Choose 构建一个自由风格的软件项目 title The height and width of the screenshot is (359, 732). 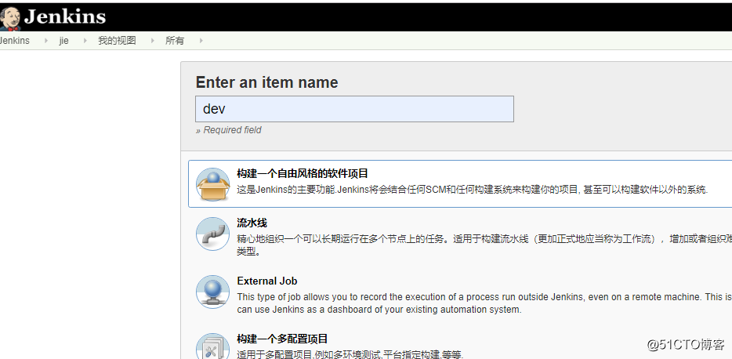(x=303, y=174)
